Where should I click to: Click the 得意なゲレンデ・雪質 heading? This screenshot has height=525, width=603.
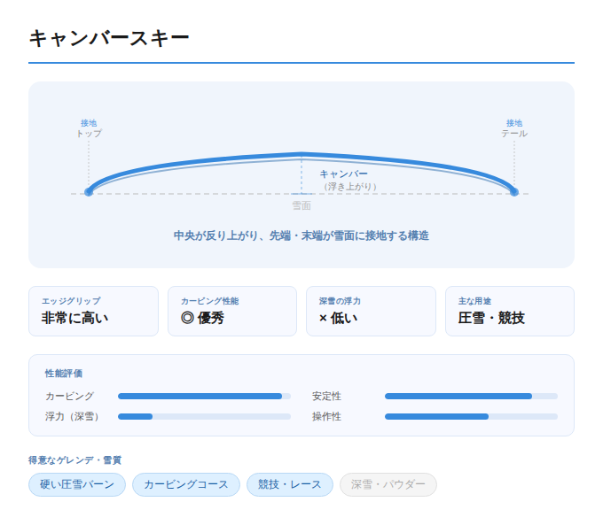point(75,459)
